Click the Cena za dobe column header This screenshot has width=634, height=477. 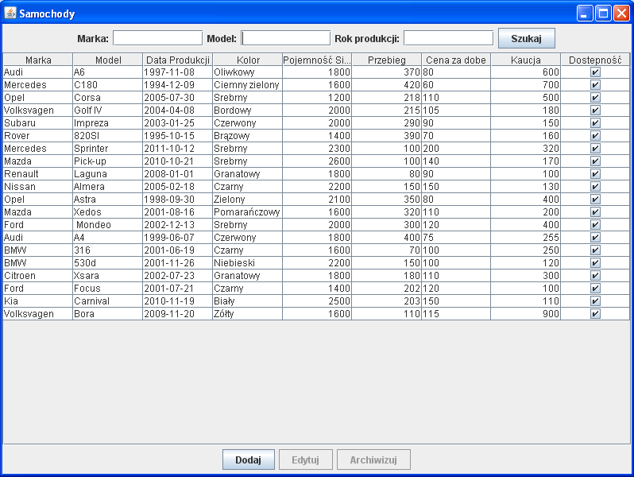456,60
